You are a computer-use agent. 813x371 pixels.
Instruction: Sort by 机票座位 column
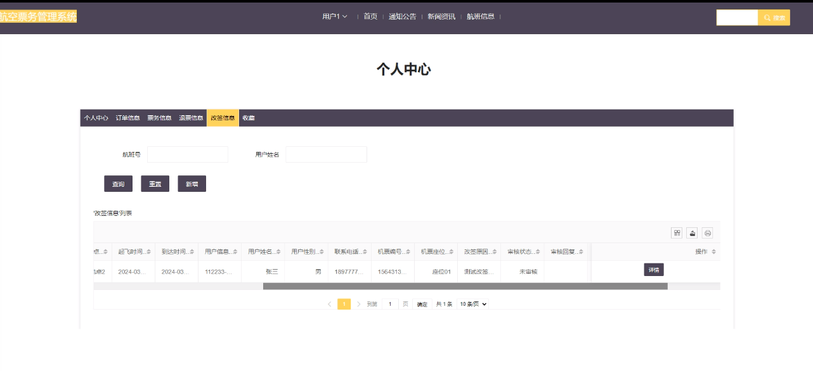pyautogui.click(x=452, y=252)
